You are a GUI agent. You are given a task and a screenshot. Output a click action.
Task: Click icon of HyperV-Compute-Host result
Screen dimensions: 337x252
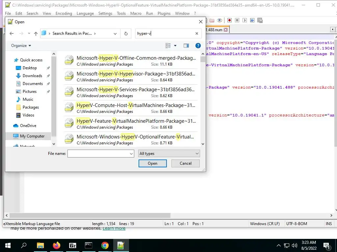[x=69, y=108]
